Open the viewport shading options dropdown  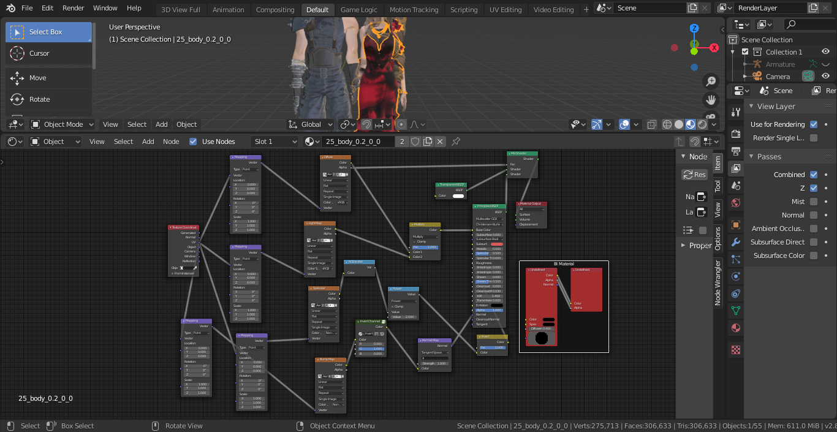(714, 124)
